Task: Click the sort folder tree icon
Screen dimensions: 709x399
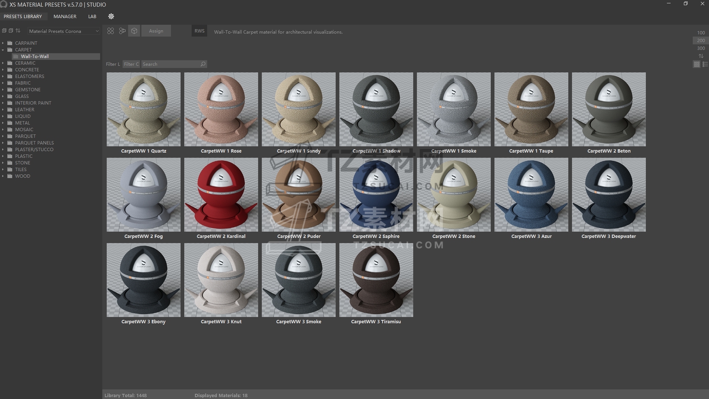Action: [x=18, y=31]
